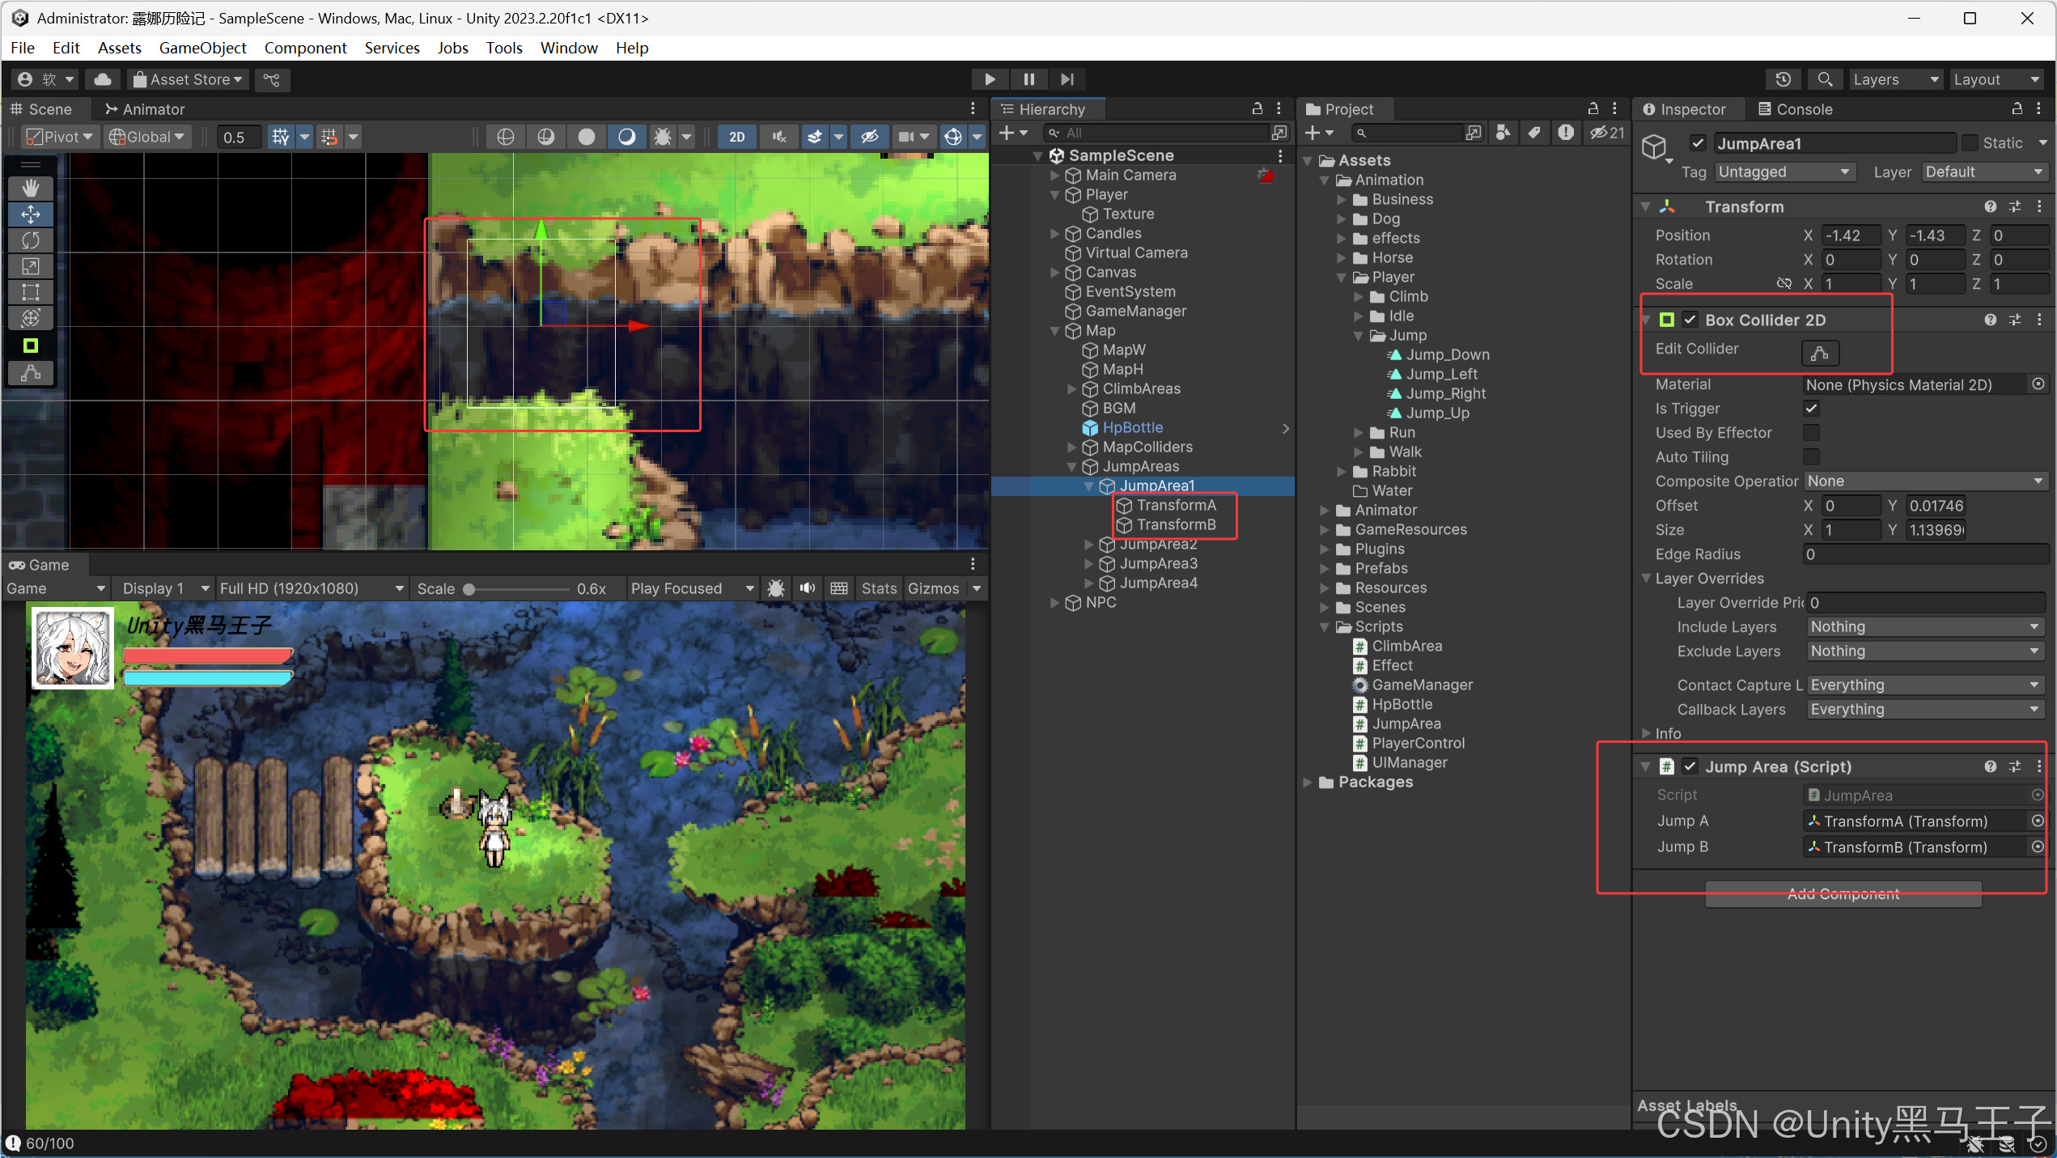This screenshot has width=2057, height=1158.
Task: Enable the Used By Effector checkbox
Action: tap(1811, 433)
